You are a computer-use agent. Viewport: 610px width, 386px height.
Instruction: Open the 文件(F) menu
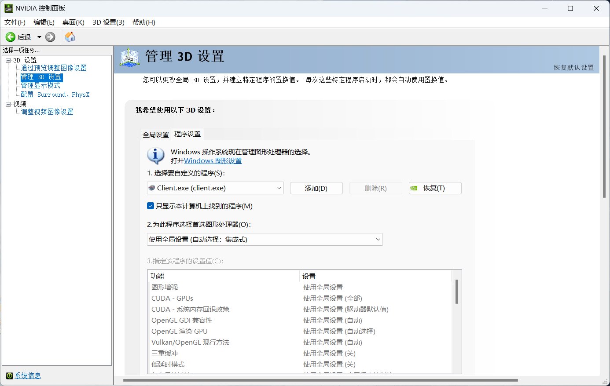pos(15,22)
